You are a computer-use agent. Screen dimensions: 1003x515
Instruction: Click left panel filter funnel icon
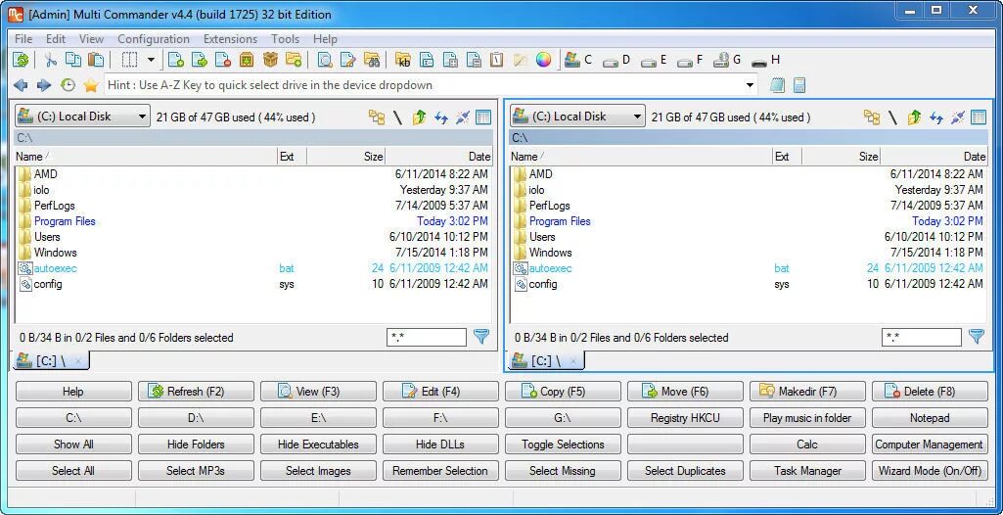click(481, 337)
